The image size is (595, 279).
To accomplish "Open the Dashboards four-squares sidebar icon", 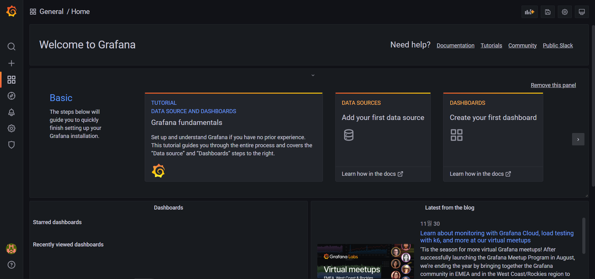I will [x=11, y=80].
